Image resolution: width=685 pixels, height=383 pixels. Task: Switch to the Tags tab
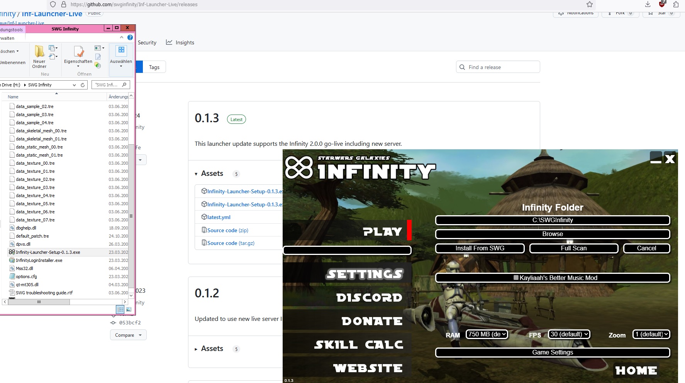point(154,67)
